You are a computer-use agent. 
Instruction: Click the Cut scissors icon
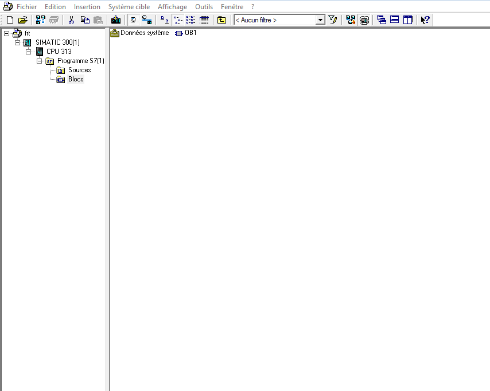point(71,20)
